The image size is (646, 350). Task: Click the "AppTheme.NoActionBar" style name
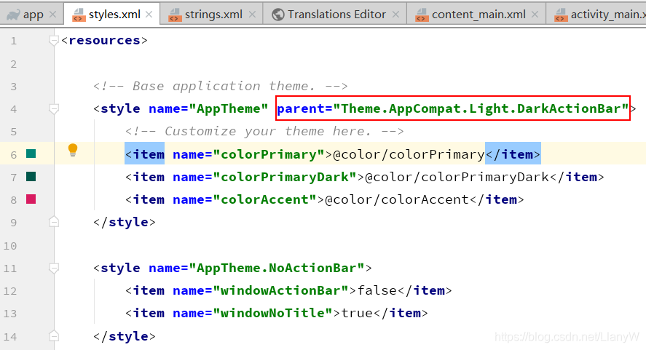coord(277,268)
